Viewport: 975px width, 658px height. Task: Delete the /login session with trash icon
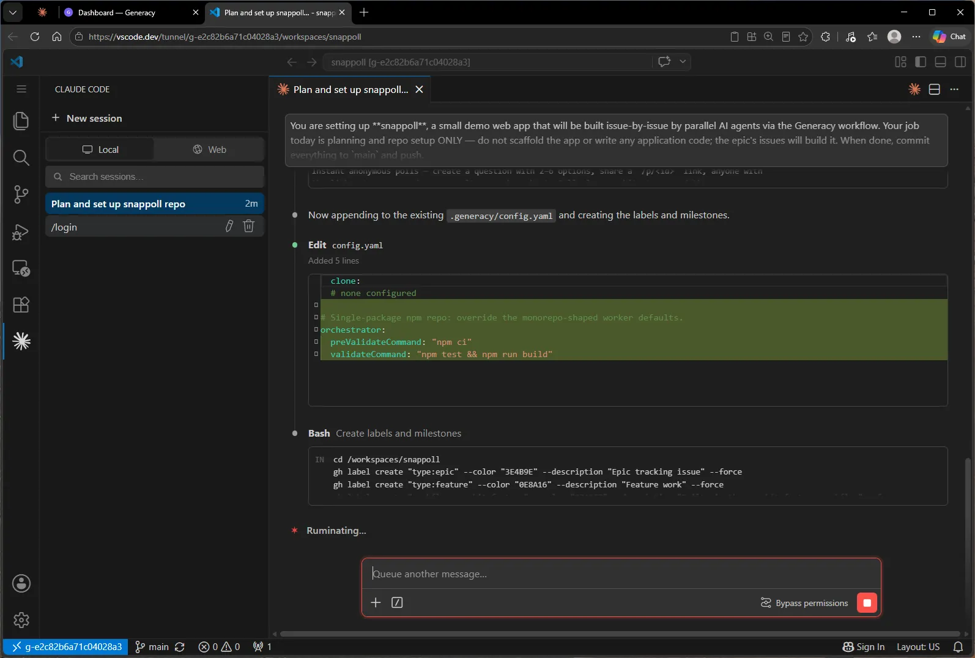tap(248, 226)
